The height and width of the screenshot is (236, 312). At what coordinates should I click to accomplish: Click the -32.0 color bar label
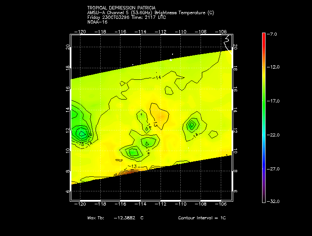tap(273, 201)
